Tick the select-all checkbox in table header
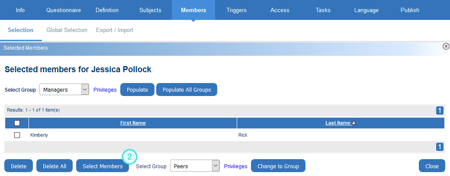 (x=17, y=123)
